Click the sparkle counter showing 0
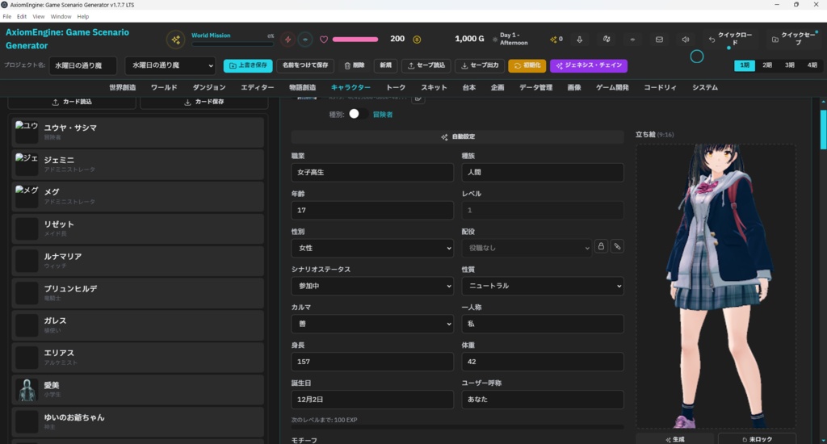 [x=556, y=40]
